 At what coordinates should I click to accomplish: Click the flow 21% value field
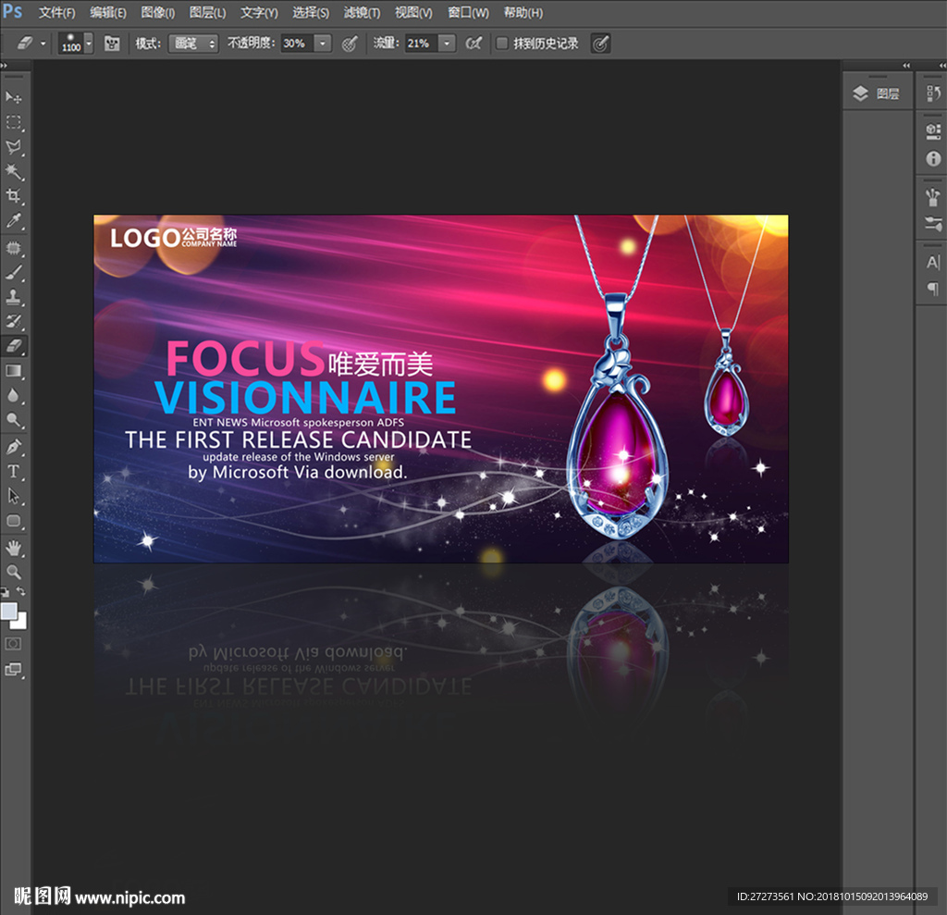(x=421, y=43)
